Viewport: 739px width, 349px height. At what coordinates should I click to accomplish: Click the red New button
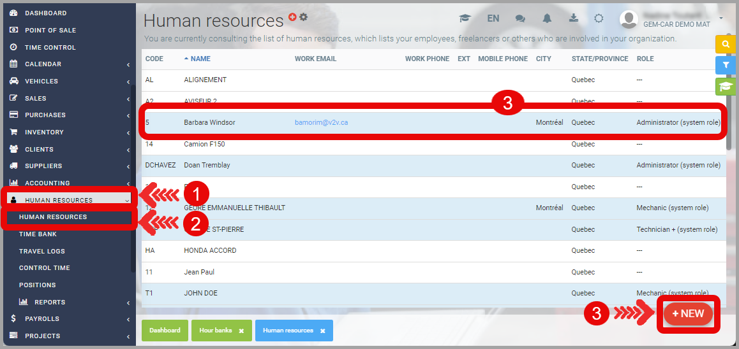click(x=688, y=313)
